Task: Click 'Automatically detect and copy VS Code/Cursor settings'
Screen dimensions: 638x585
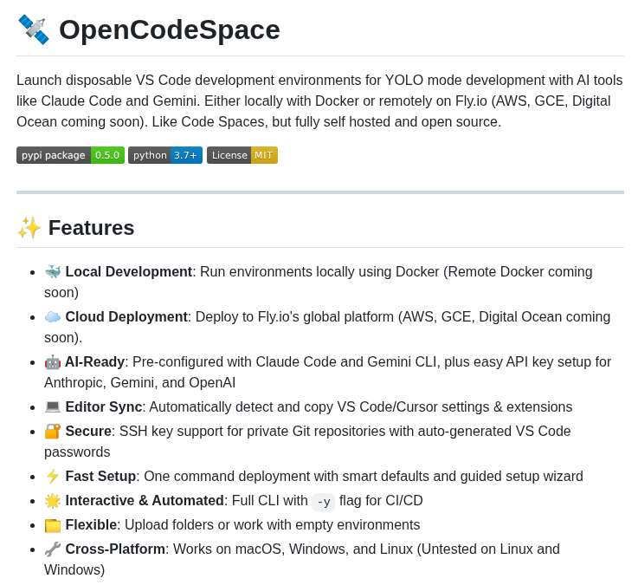Action: [319, 406]
